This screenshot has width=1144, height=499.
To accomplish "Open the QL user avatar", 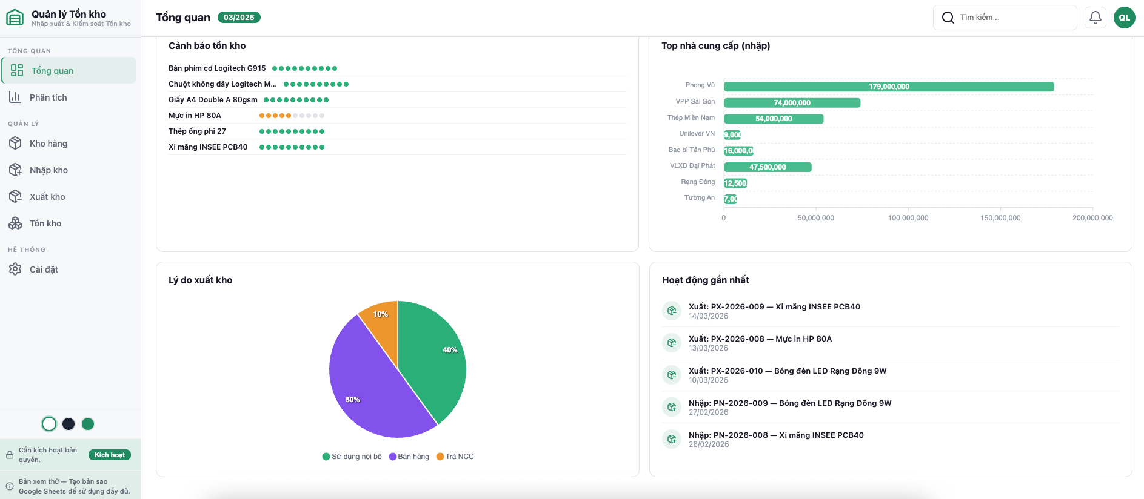I will tap(1124, 18).
